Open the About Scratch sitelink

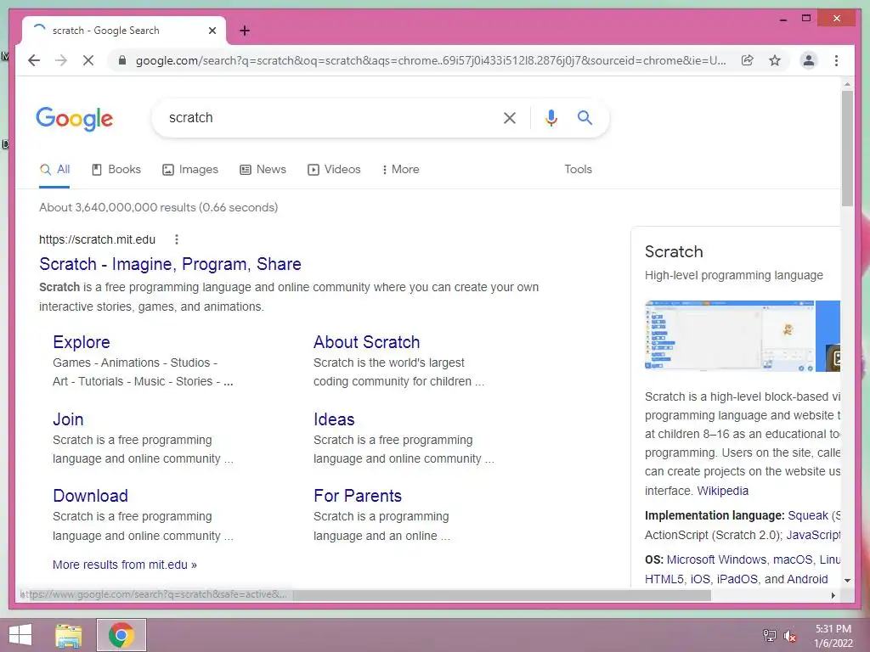coord(367,342)
